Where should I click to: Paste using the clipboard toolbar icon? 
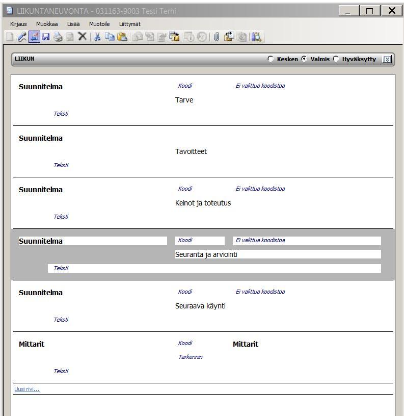tap(122, 37)
